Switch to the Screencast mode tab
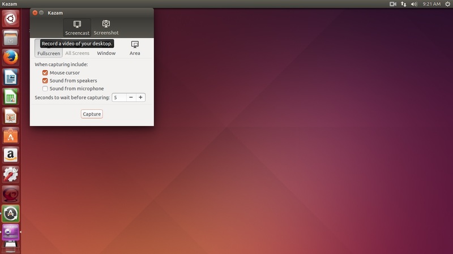 tap(77, 27)
